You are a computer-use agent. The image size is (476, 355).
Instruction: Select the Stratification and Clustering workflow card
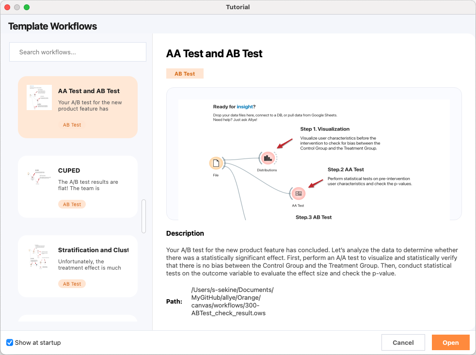[x=78, y=266]
